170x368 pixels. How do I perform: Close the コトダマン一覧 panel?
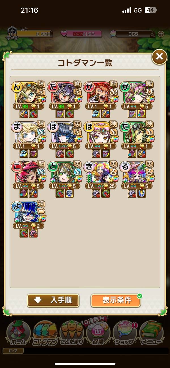[x=159, y=57]
